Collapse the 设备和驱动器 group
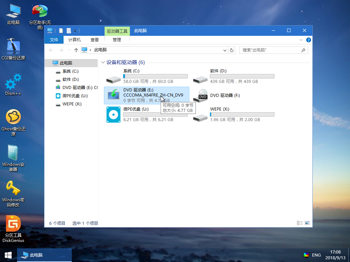The height and width of the screenshot is (262, 350). tap(103, 62)
